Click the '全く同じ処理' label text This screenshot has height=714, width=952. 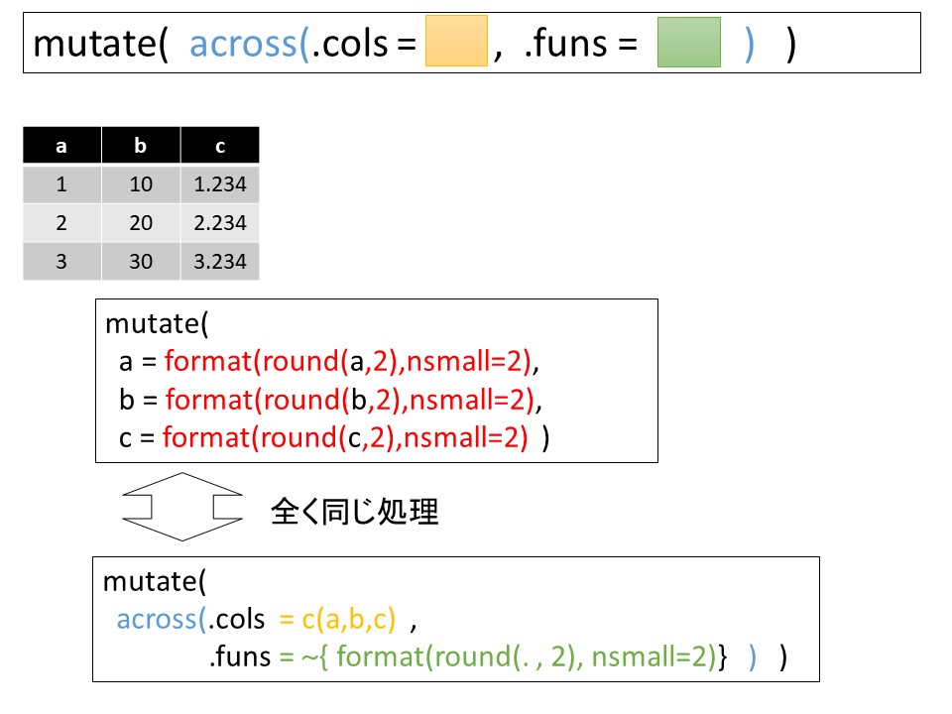pos(354,512)
